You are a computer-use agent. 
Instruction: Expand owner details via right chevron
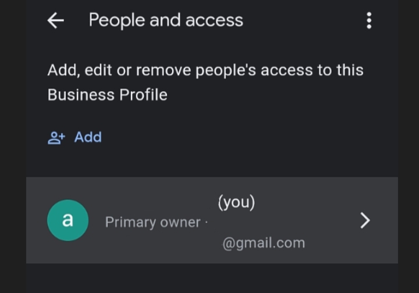coord(365,220)
